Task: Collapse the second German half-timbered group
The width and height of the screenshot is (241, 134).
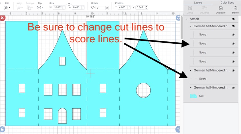Action: click(x=191, y=71)
